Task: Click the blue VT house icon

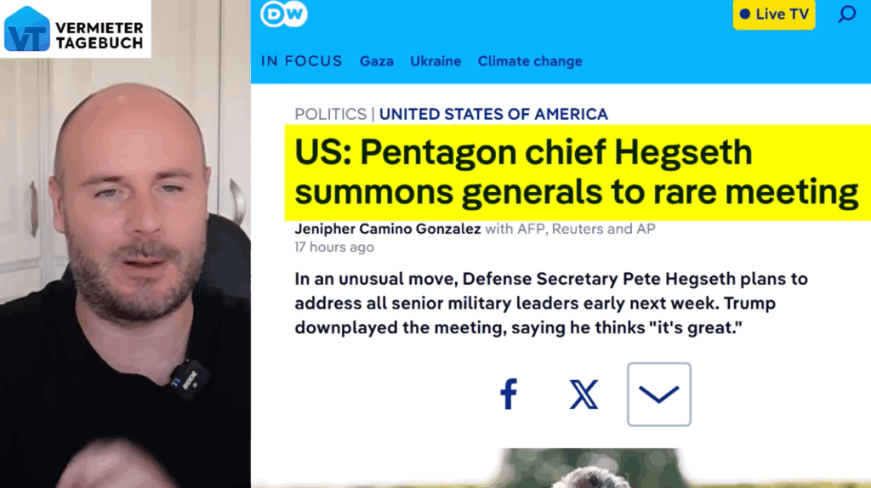Action: 26,29
